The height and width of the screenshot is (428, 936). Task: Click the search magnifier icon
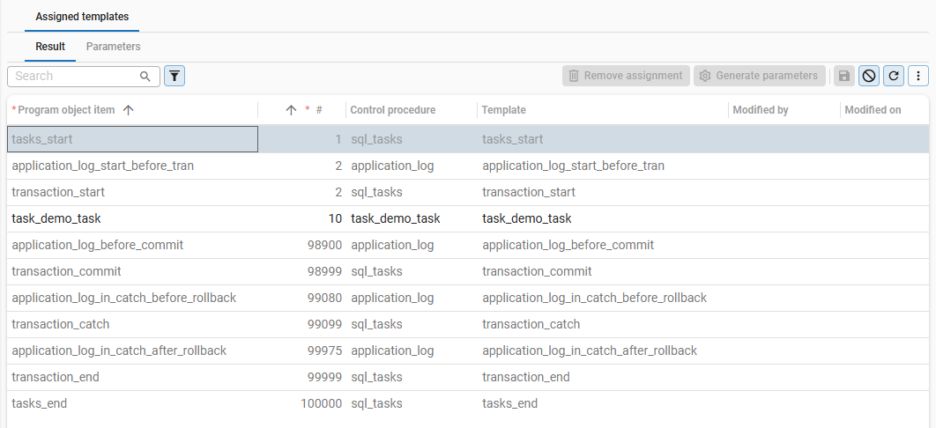[x=145, y=77]
